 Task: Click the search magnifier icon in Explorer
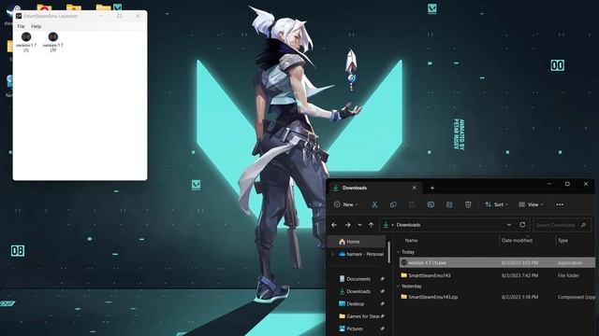point(583,225)
